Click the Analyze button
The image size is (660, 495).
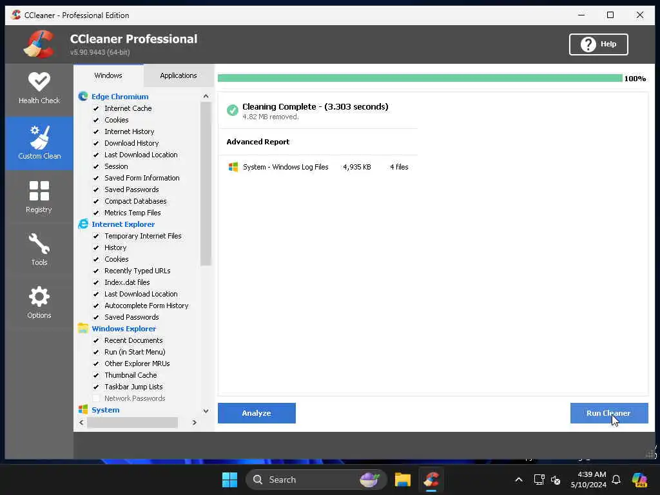pos(257,413)
